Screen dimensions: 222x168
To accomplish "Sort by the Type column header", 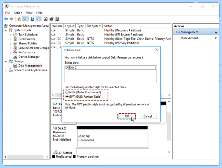I will click(x=80, y=26).
